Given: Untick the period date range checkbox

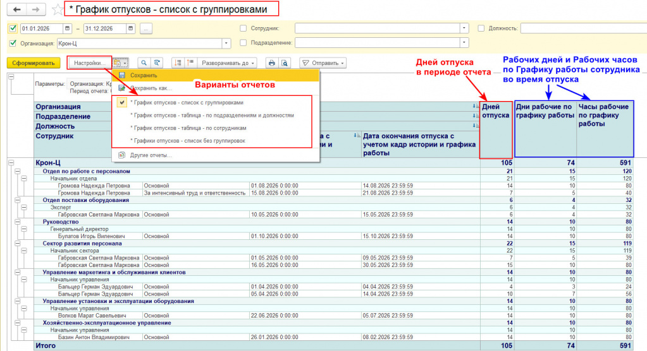Looking at the screenshot, I should [13, 29].
